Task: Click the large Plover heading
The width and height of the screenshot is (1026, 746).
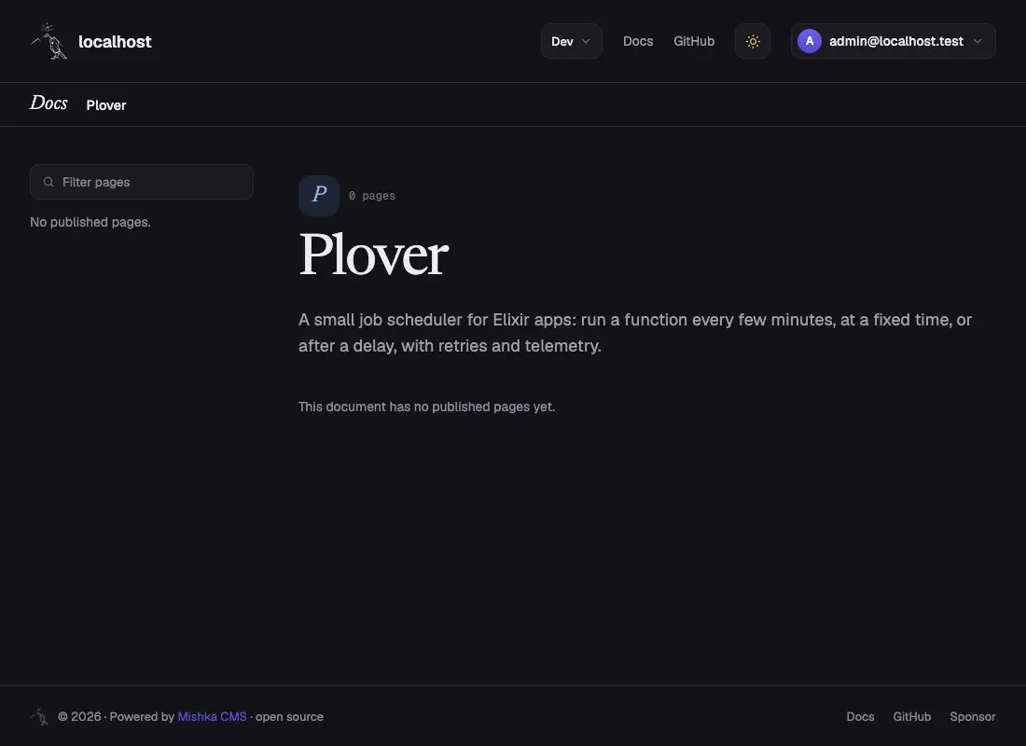Action: (374, 255)
